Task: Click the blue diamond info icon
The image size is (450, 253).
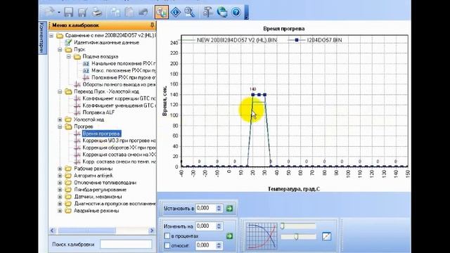Action: (x=176, y=12)
